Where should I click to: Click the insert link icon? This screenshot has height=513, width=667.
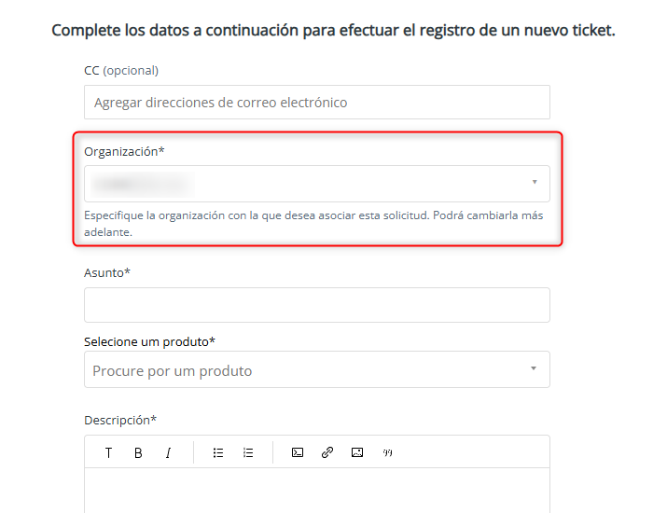click(327, 452)
